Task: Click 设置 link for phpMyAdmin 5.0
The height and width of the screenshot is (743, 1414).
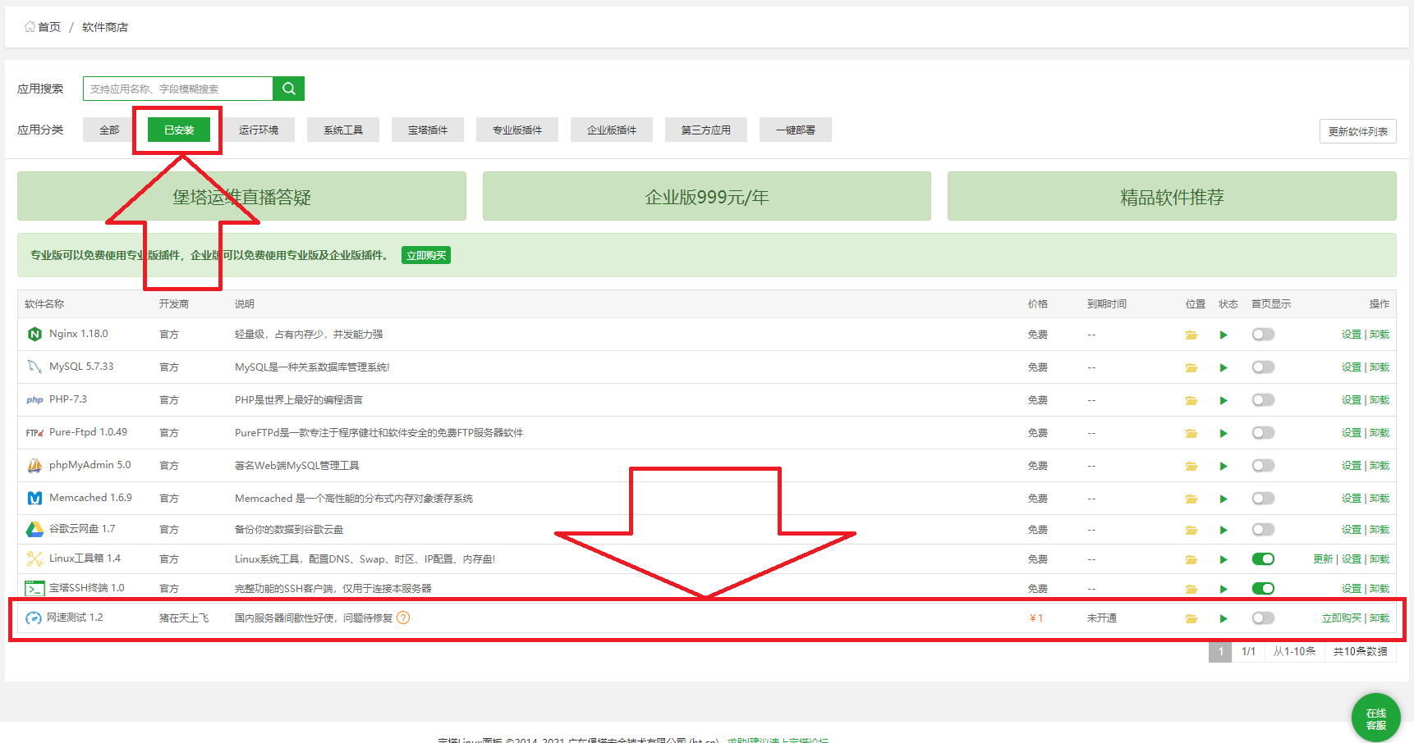Action: [1352, 465]
